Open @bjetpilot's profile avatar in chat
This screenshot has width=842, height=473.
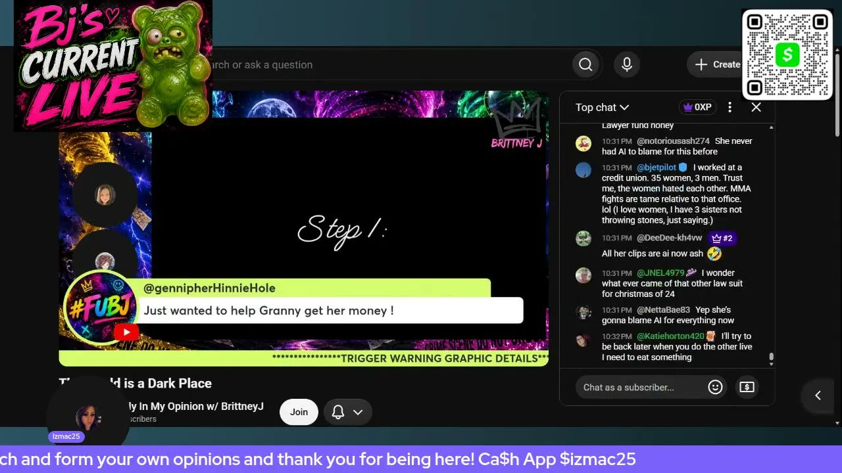[583, 169]
